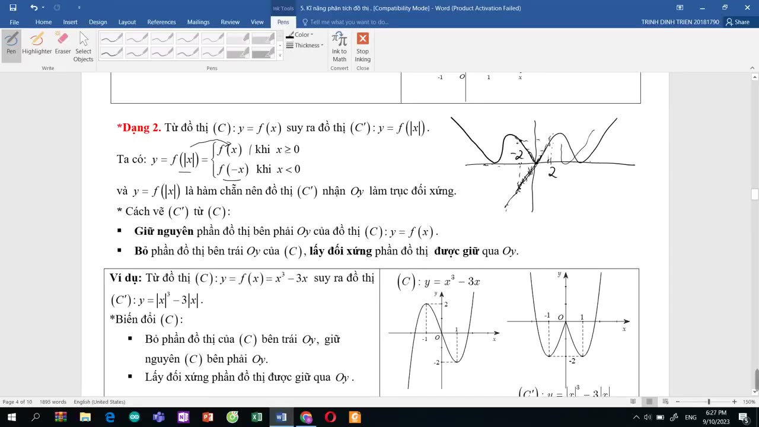Screen dimensions: 759x427
Task: Click the zoom slider handle
Action: (x=708, y=401)
